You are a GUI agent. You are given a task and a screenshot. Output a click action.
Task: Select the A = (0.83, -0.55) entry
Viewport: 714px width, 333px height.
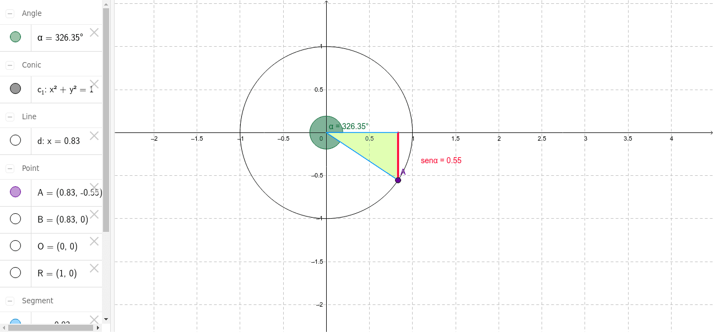[69, 192]
